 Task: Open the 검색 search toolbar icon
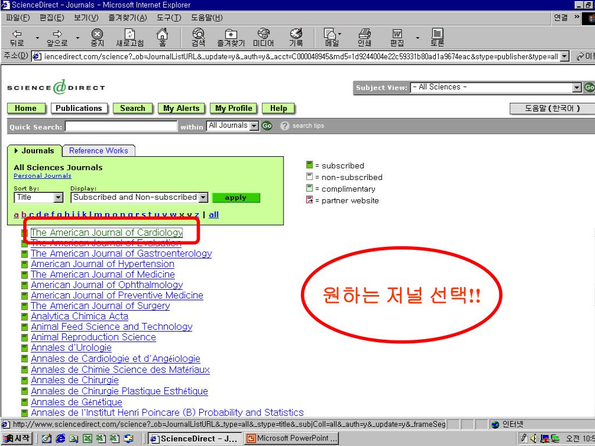coord(198,38)
